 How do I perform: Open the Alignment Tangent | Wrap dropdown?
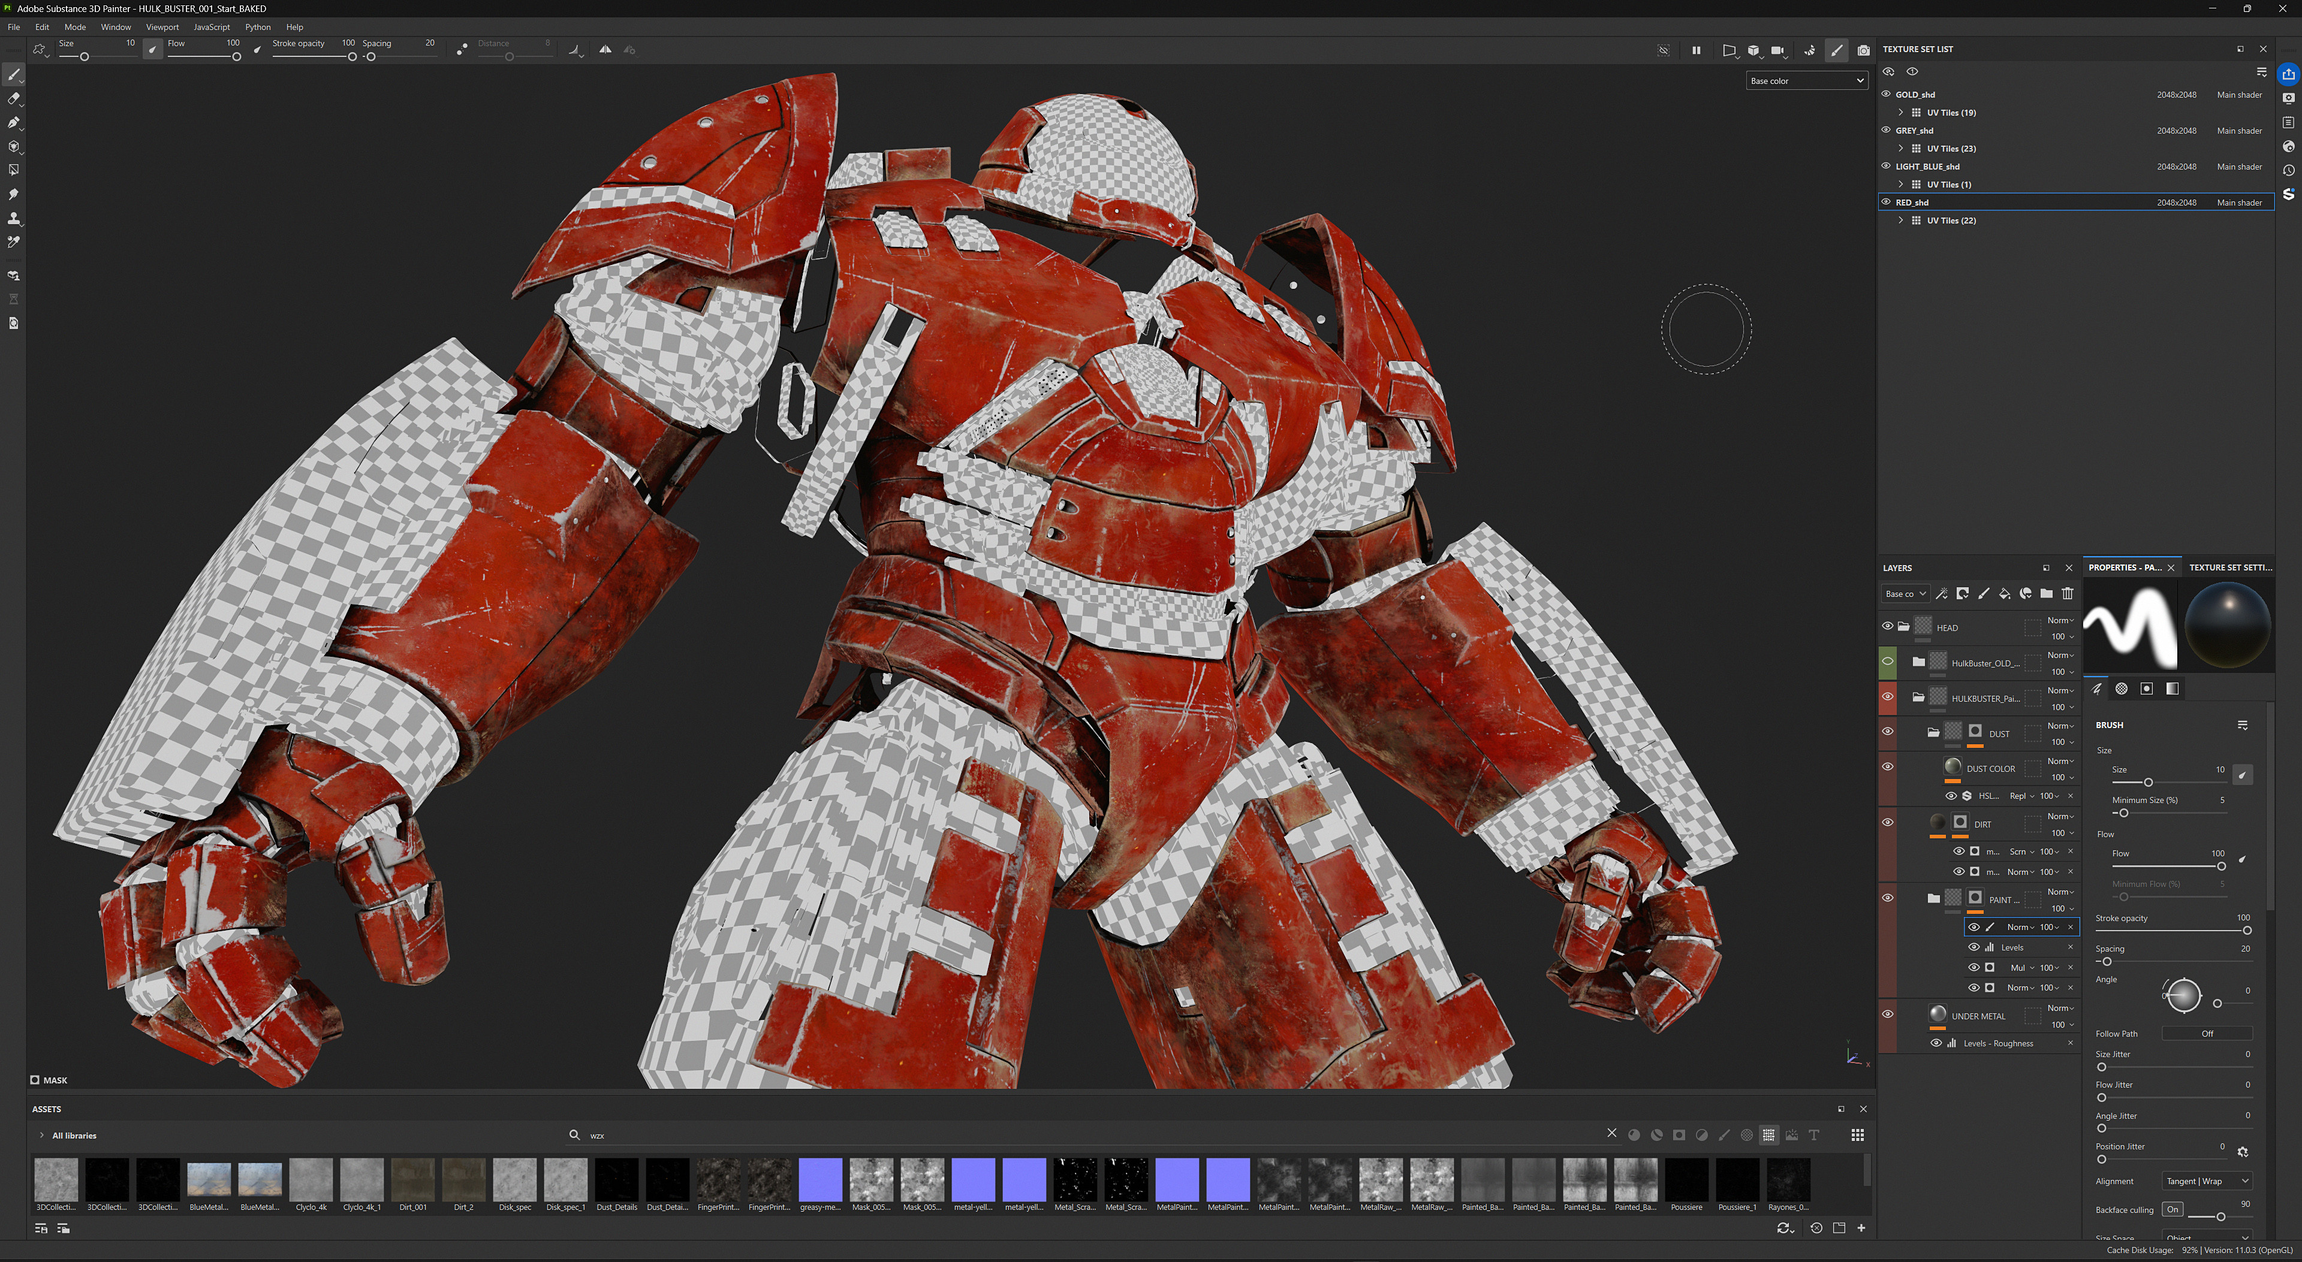(x=2205, y=1182)
